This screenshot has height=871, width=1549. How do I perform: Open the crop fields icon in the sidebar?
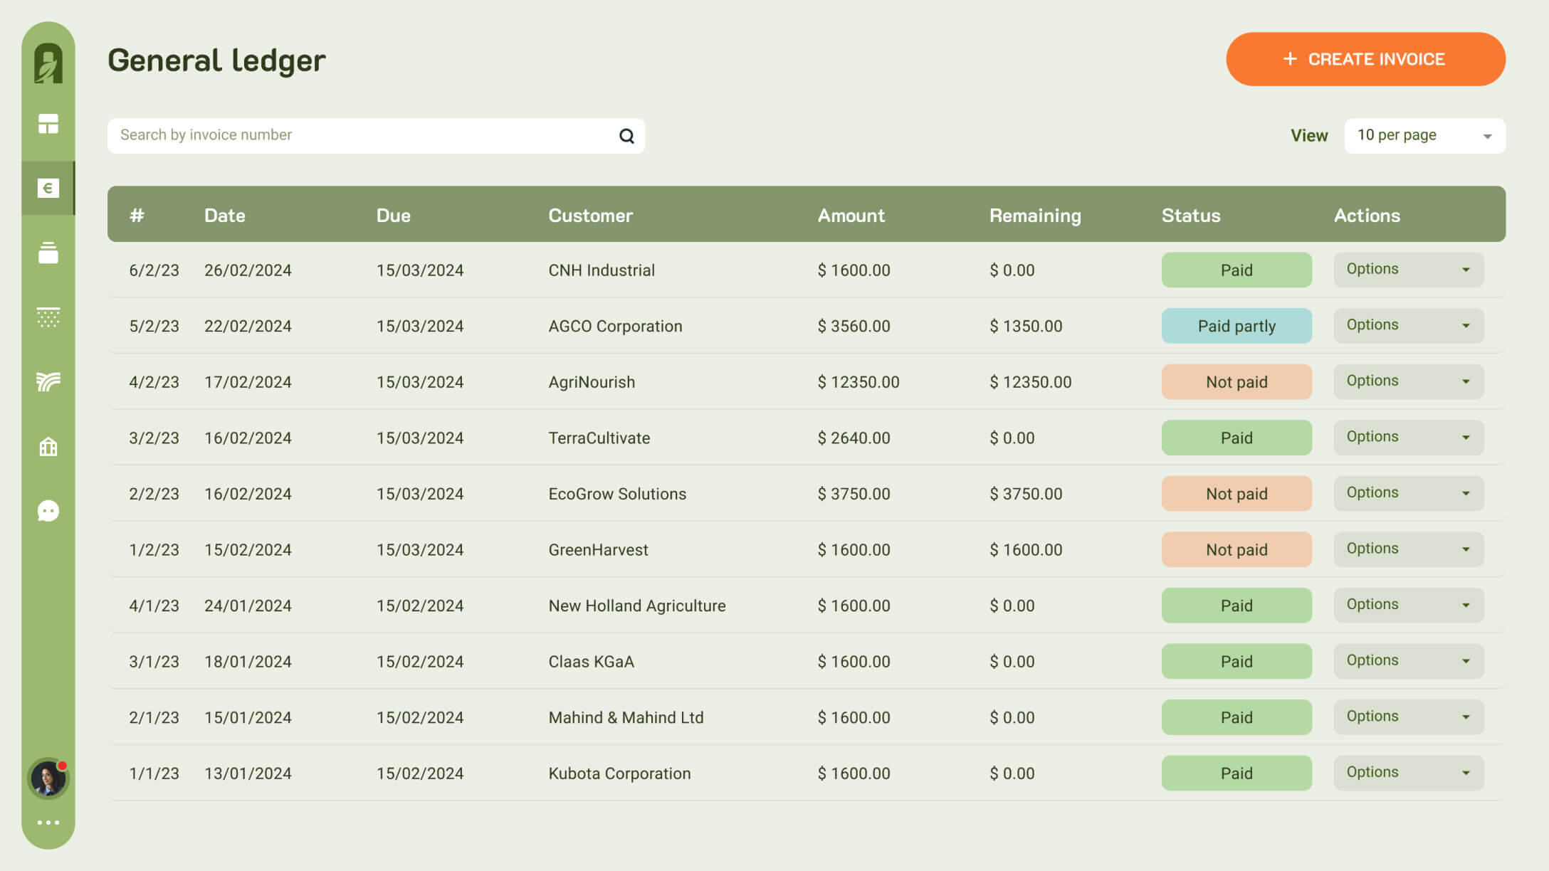click(x=48, y=382)
